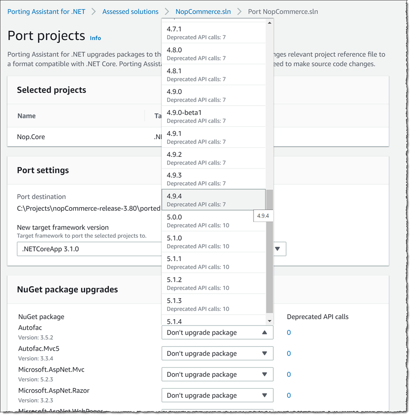Click the Info link beside Port projects
Viewport: 412px width, 417px height.
[x=95, y=38]
